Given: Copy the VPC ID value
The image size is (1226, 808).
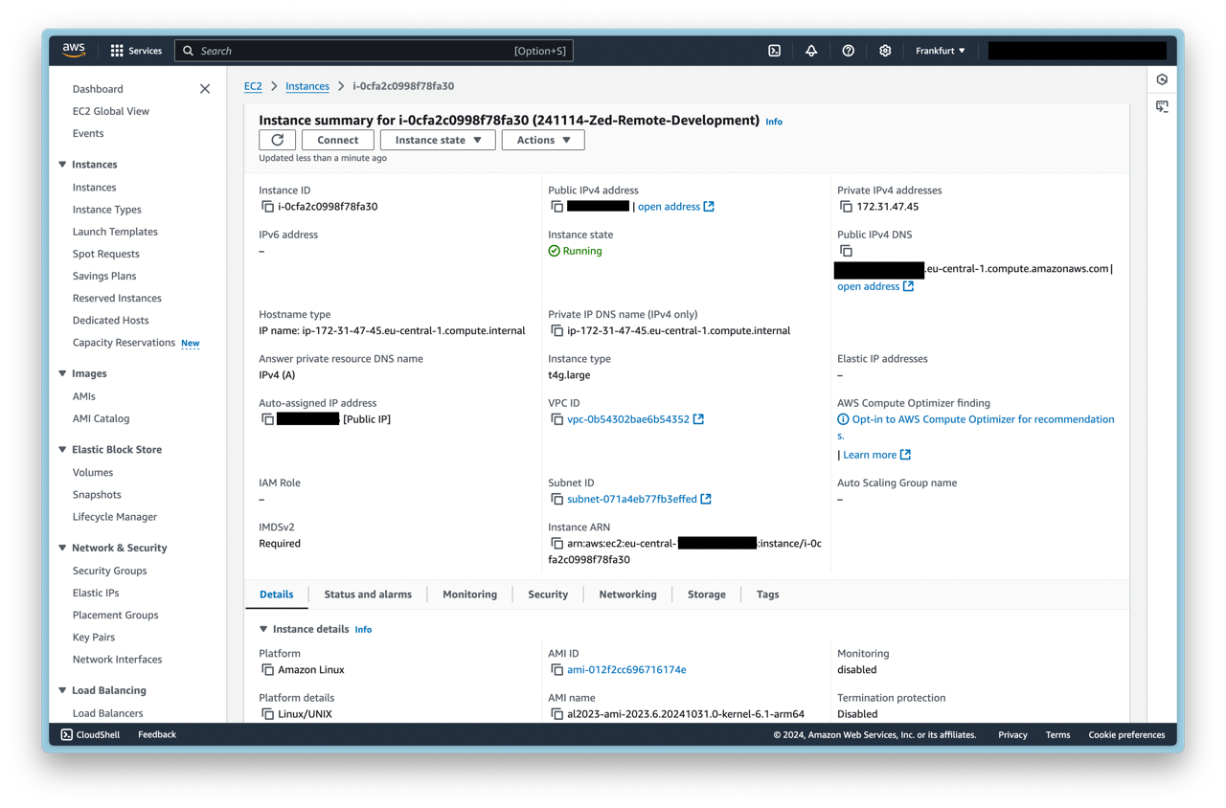Looking at the screenshot, I should tap(556, 419).
